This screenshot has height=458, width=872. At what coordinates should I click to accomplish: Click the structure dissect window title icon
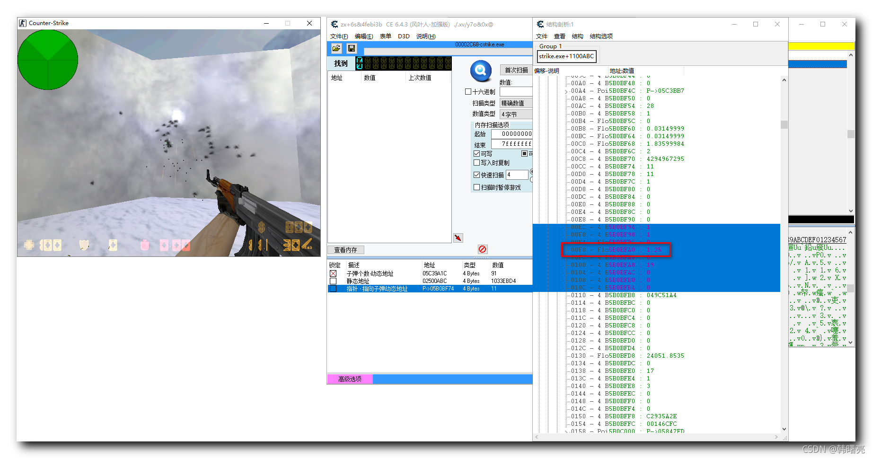pyautogui.click(x=540, y=24)
